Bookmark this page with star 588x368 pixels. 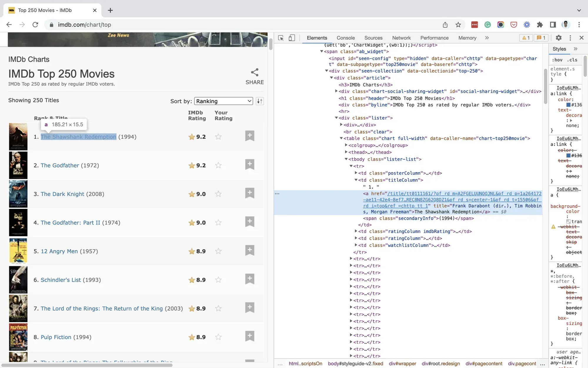click(x=458, y=25)
